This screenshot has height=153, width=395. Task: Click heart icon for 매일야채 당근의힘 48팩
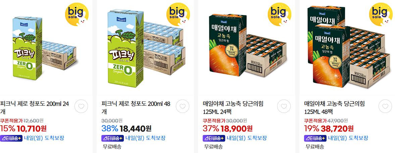pos(385,106)
